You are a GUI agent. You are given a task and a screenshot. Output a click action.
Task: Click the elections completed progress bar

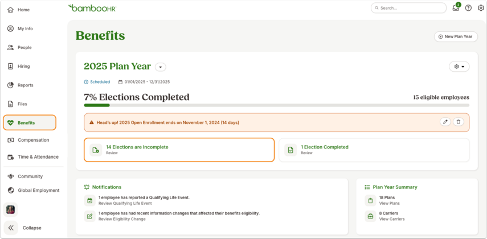point(276,105)
